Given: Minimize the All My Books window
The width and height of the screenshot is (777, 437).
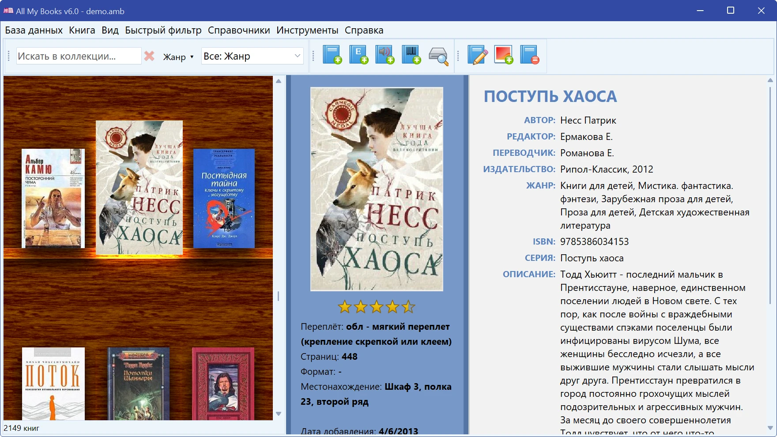Looking at the screenshot, I should click(x=700, y=11).
